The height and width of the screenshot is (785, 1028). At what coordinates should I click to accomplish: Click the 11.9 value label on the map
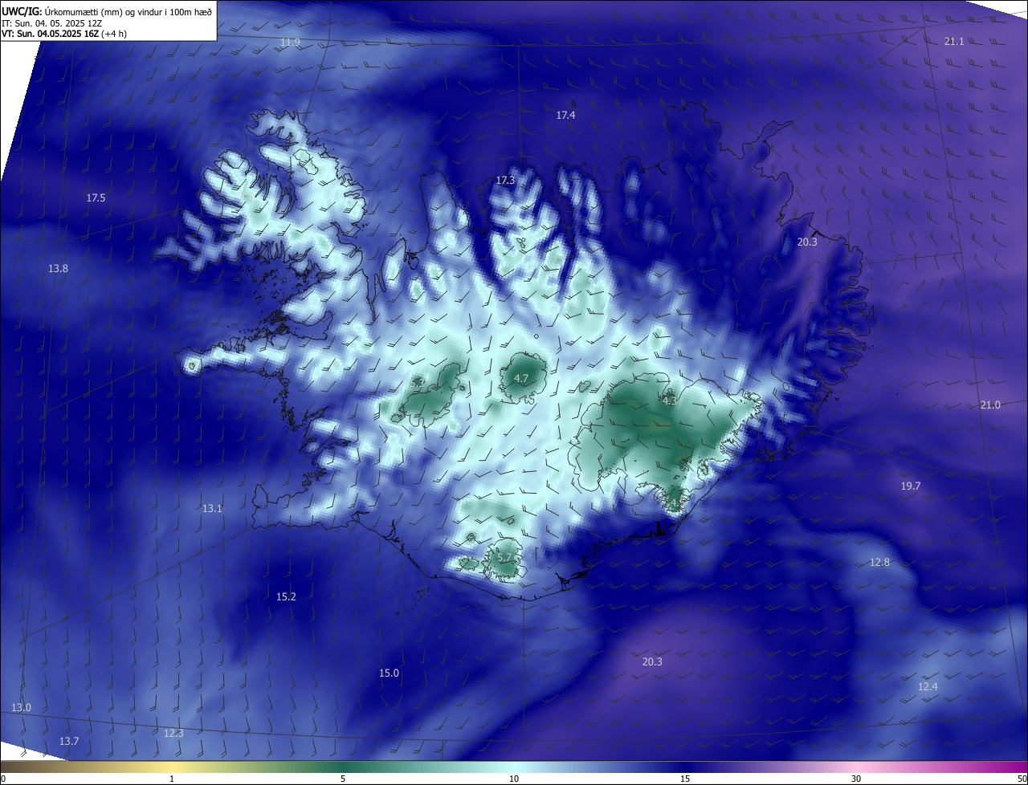point(290,42)
